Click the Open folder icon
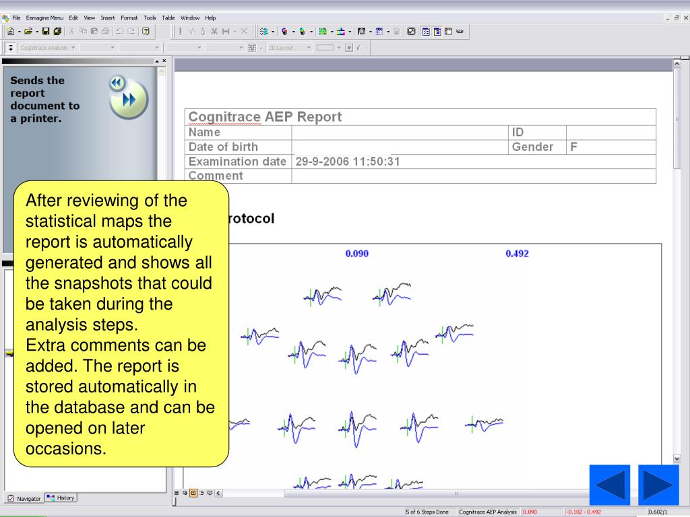This screenshot has width=690, height=517. pos(28,31)
